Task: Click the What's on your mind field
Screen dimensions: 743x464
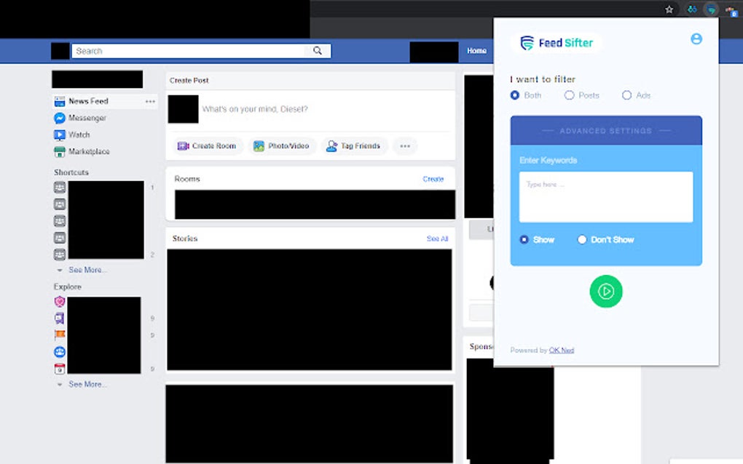Action: point(255,109)
